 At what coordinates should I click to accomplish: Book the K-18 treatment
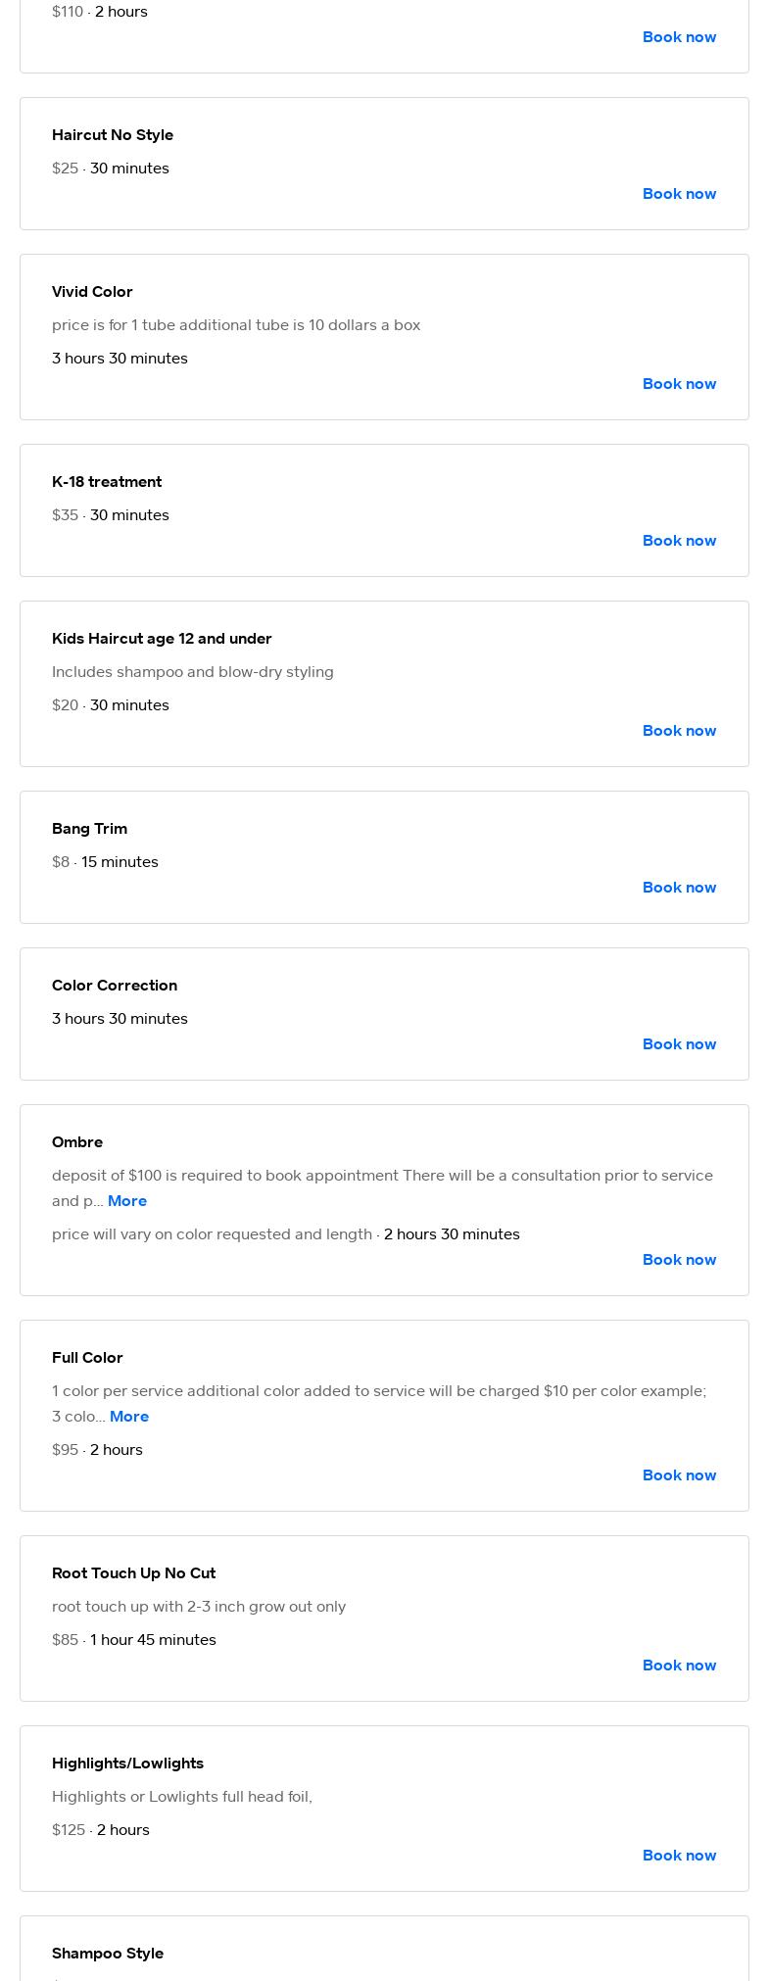(679, 541)
